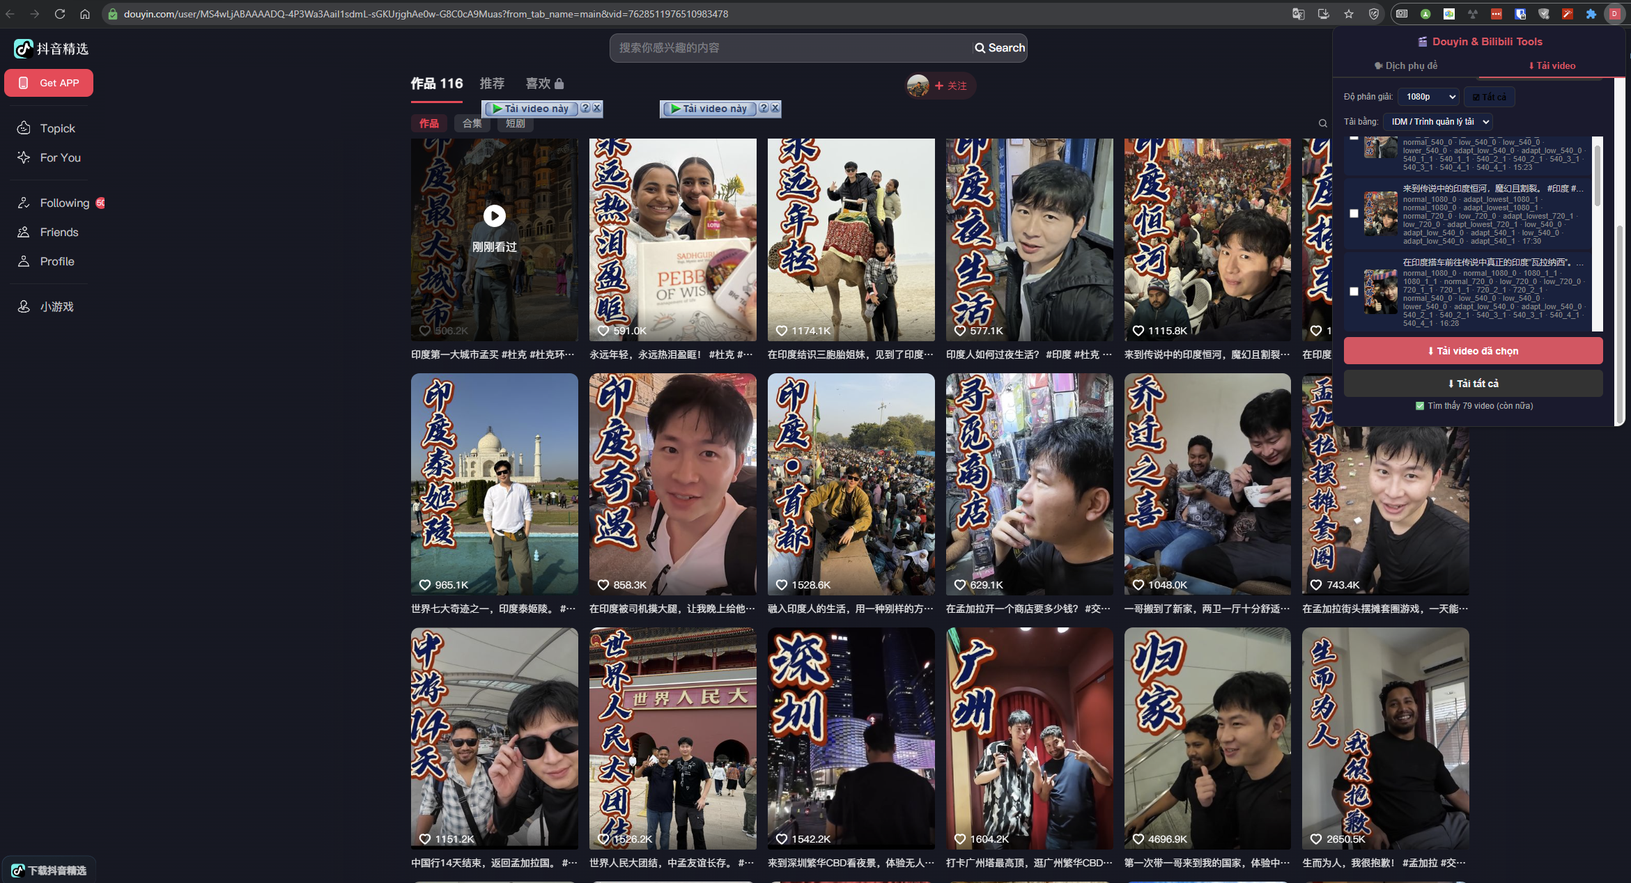Viewport: 1631px width, 883px height.
Task: Open the For You feed
Action: [49, 157]
